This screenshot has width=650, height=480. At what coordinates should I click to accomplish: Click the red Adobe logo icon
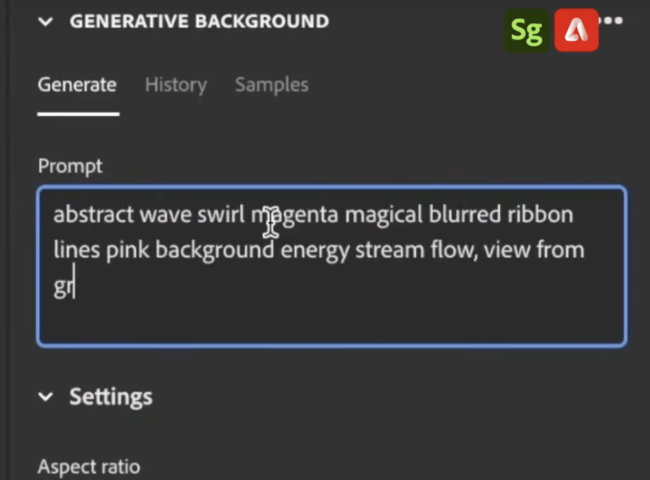[x=576, y=30]
